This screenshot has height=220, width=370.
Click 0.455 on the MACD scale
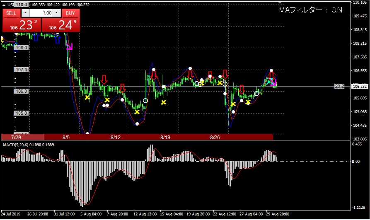(x=357, y=144)
